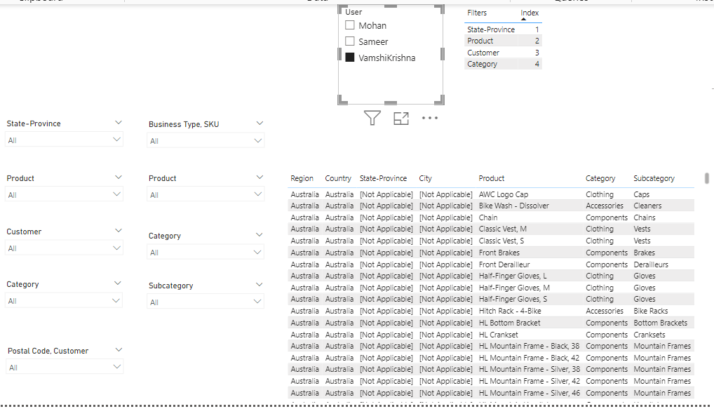
Task: Click the Bike Racks subcategory cell
Action: point(650,311)
